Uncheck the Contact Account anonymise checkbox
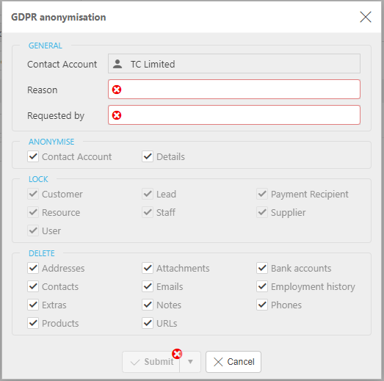 33,156
